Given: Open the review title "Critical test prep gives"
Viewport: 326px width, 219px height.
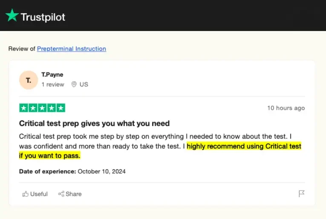Looking at the screenshot, I should pos(94,124).
